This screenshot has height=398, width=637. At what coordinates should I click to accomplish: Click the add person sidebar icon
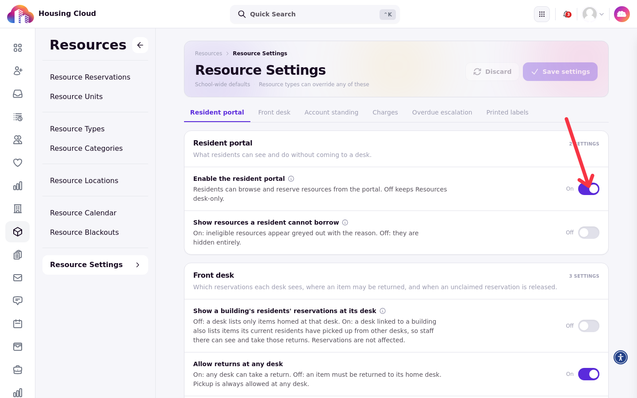tap(18, 71)
